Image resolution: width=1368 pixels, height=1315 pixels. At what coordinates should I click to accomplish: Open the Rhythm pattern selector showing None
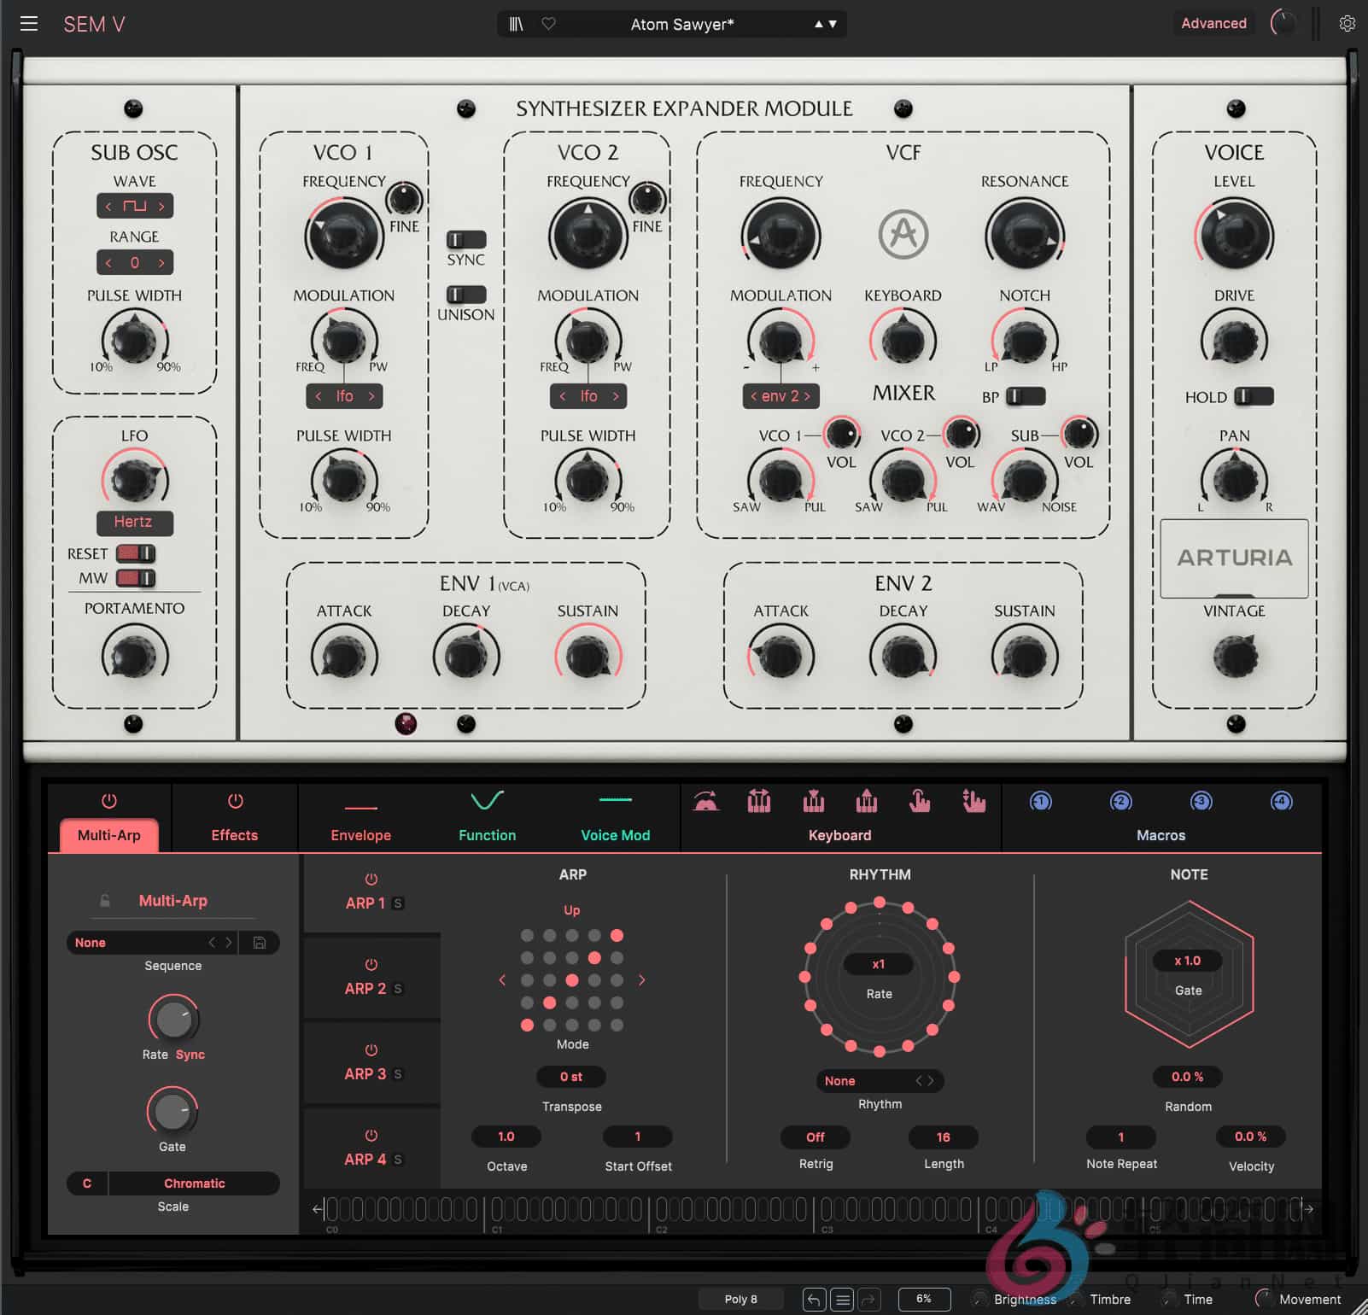[879, 1080]
